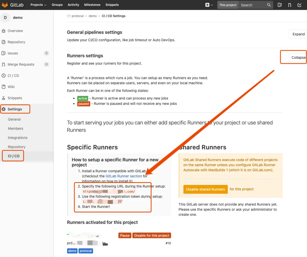
Task: Click the Repository file icon in sidebar
Action: [4, 42]
